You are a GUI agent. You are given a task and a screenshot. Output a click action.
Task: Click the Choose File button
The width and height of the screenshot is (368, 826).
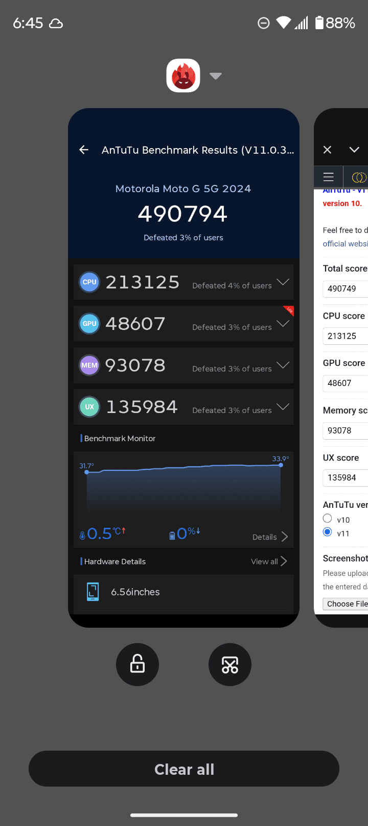coord(346,604)
